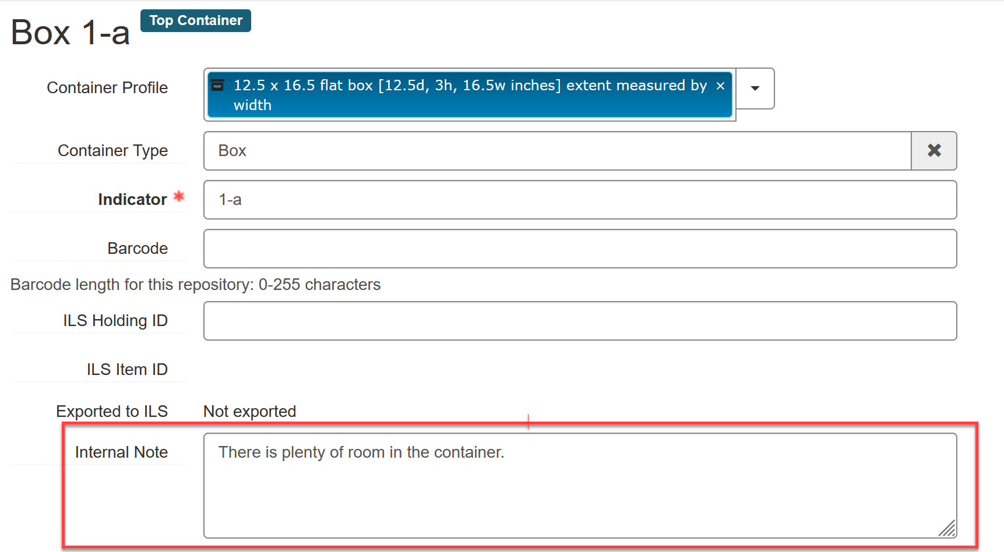Click the Not exported status text
This screenshot has width=1004, height=552.
tap(249, 412)
